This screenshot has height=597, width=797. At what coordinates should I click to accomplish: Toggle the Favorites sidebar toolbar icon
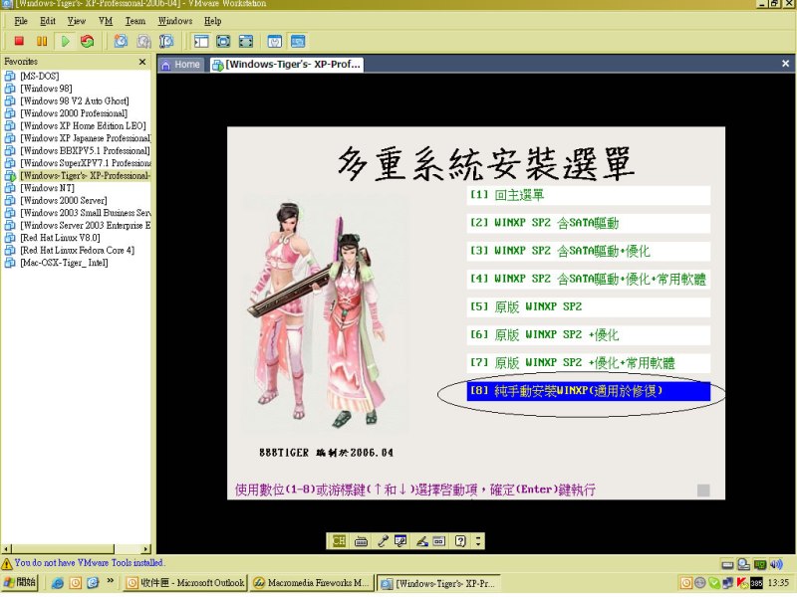(201, 41)
